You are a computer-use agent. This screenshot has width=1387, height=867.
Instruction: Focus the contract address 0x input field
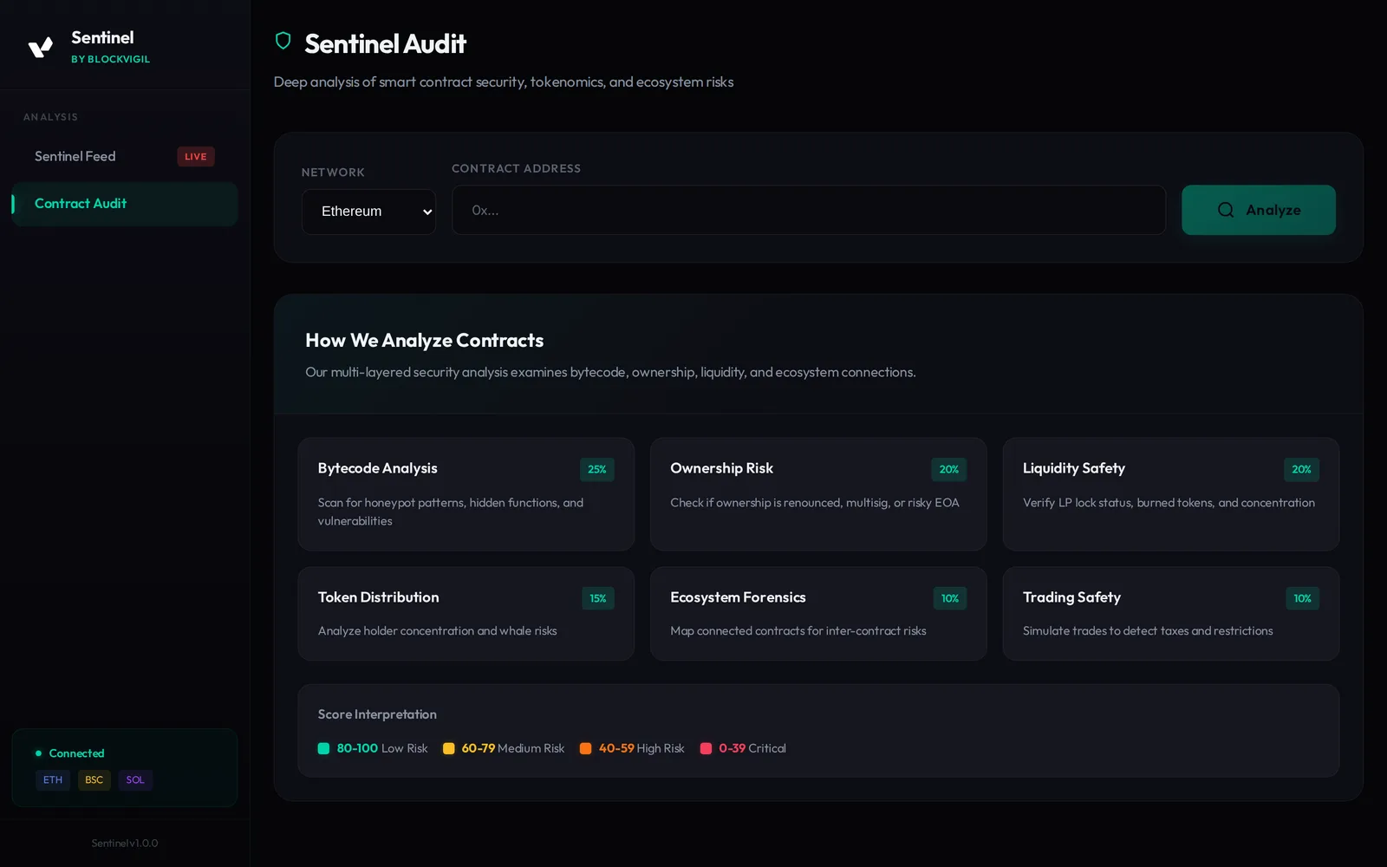(x=808, y=210)
